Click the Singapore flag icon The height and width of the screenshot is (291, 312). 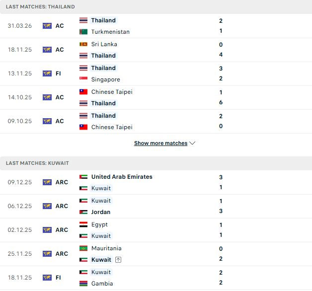[83, 79]
